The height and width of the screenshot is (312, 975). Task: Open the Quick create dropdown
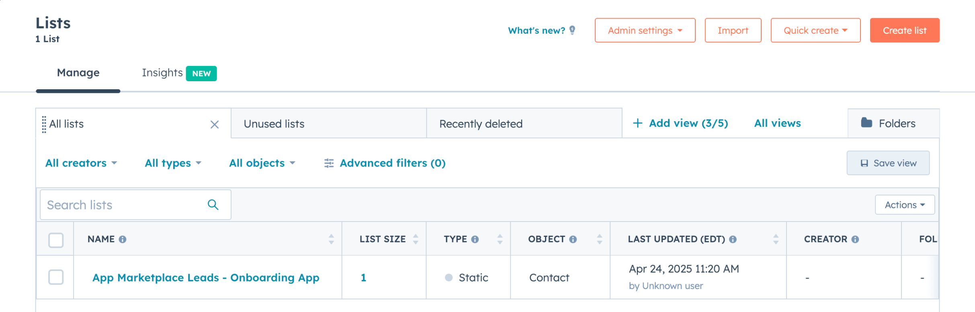815,30
